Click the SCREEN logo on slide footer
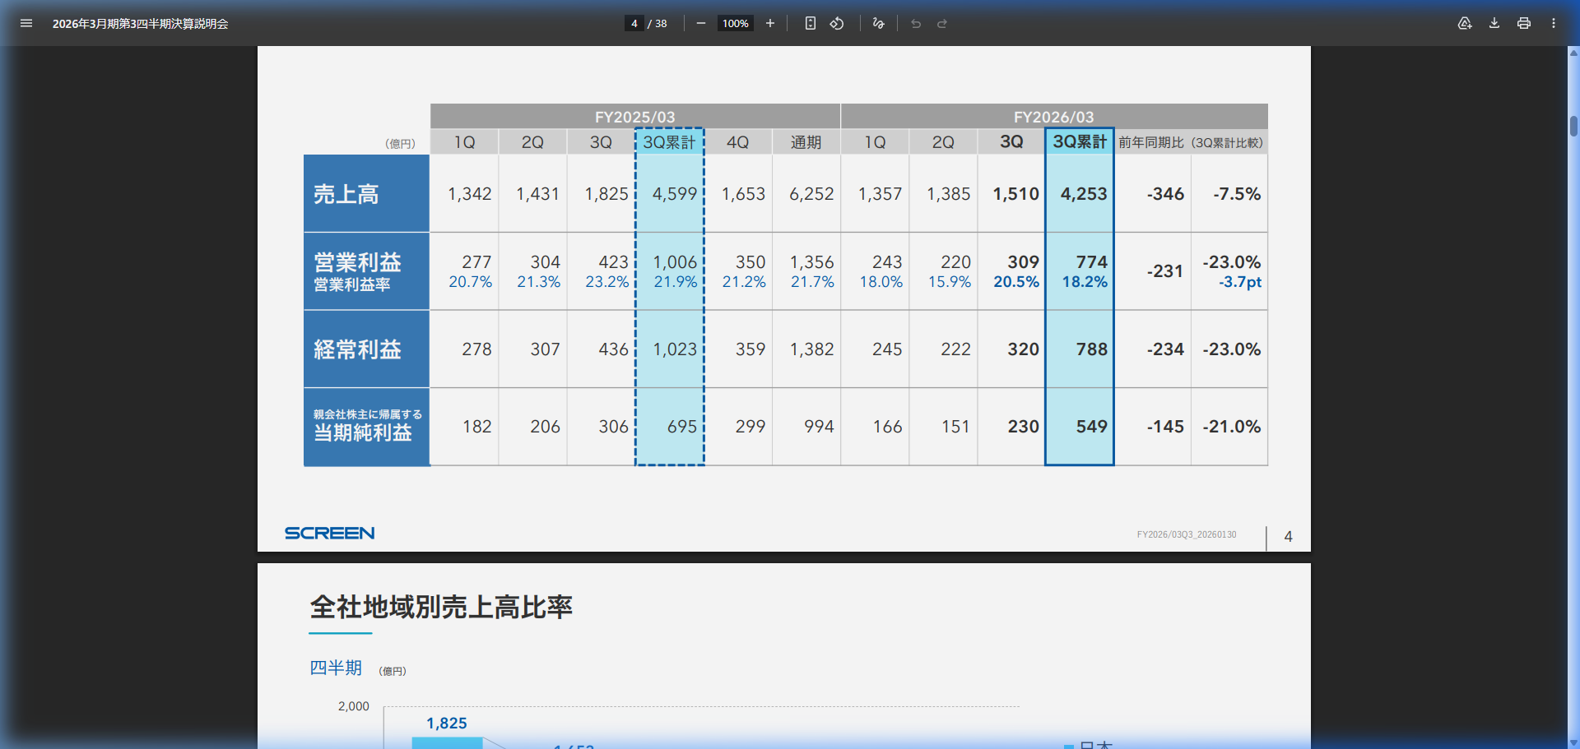This screenshot has width=1580, height=749. (329, 534)
